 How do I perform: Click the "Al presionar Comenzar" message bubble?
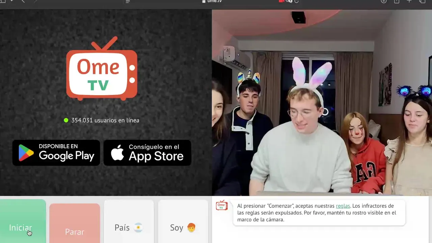click(x=319, y=213)
